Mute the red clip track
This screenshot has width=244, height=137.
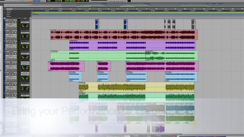pos(15,33)
